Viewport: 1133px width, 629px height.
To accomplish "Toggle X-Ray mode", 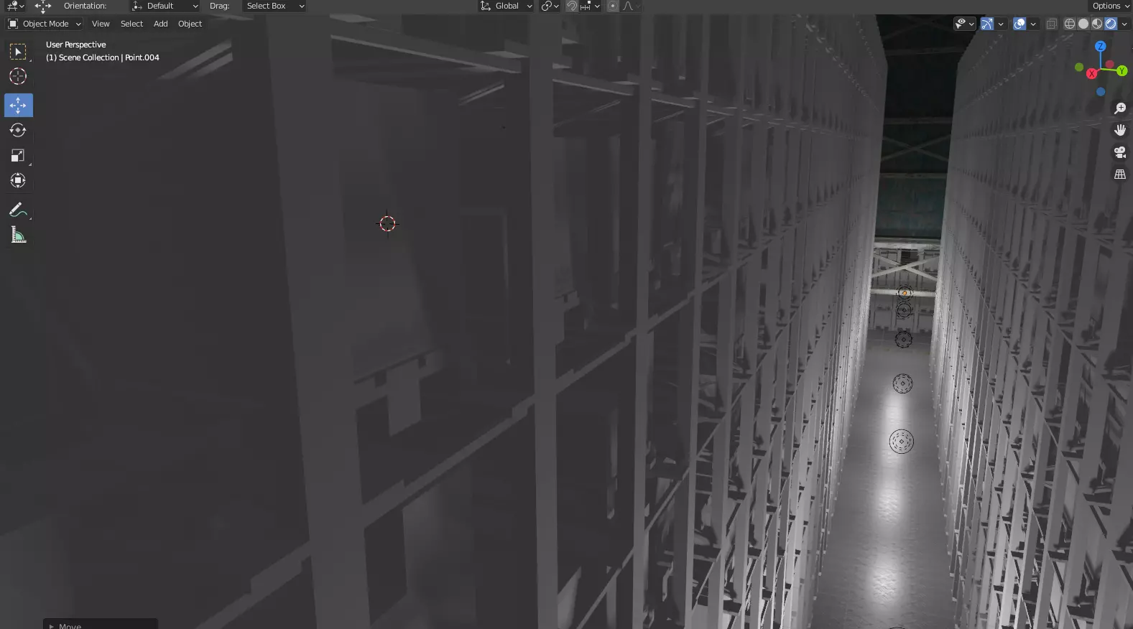I will [x=1051, y=24].
